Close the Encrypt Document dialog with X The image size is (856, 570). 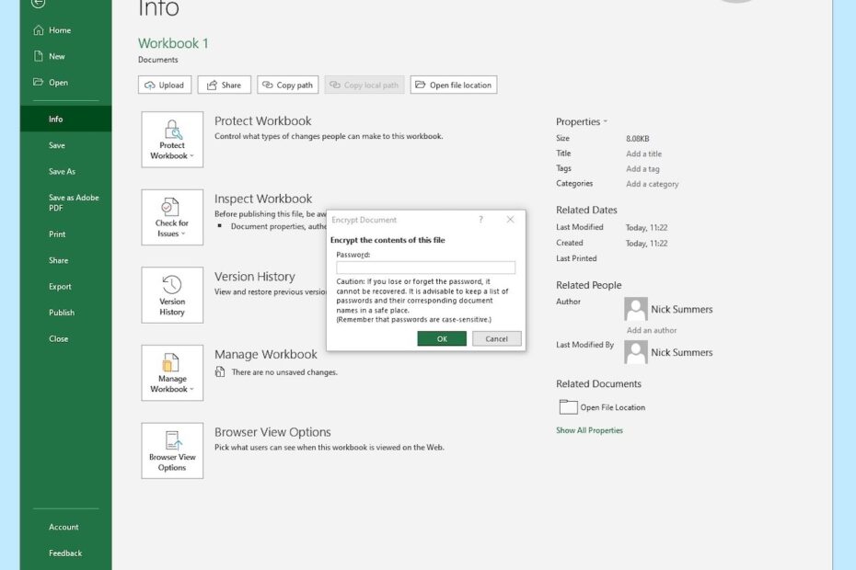pyautogui.click(x=511, y=220)
